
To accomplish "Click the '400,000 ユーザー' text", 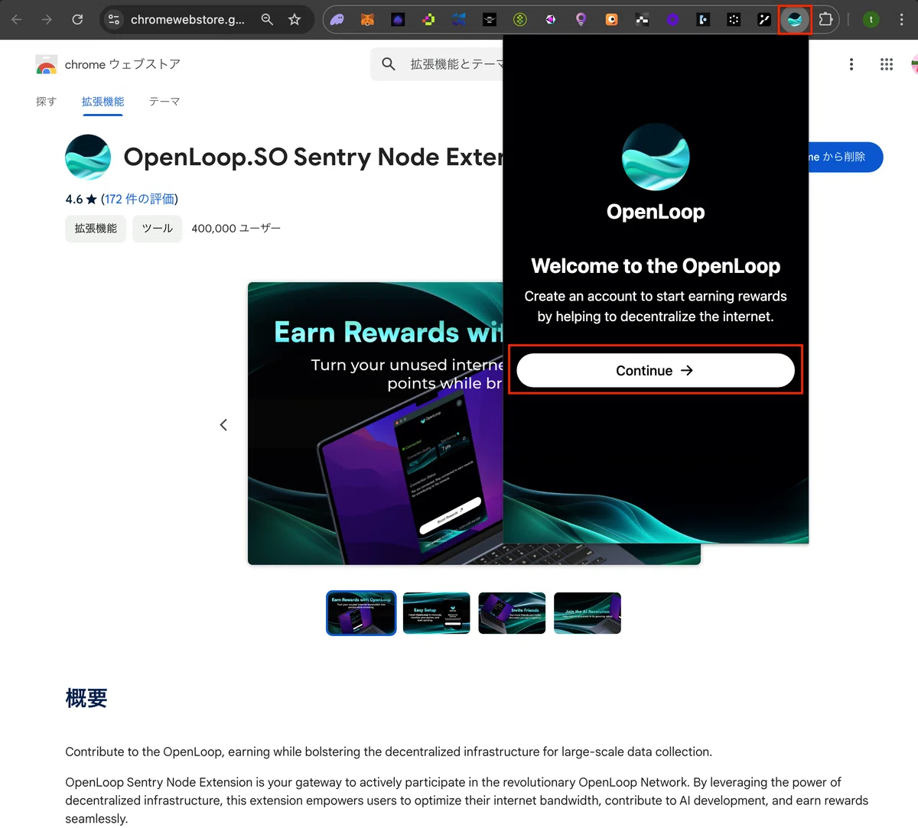I will click(x=236, y=229).
